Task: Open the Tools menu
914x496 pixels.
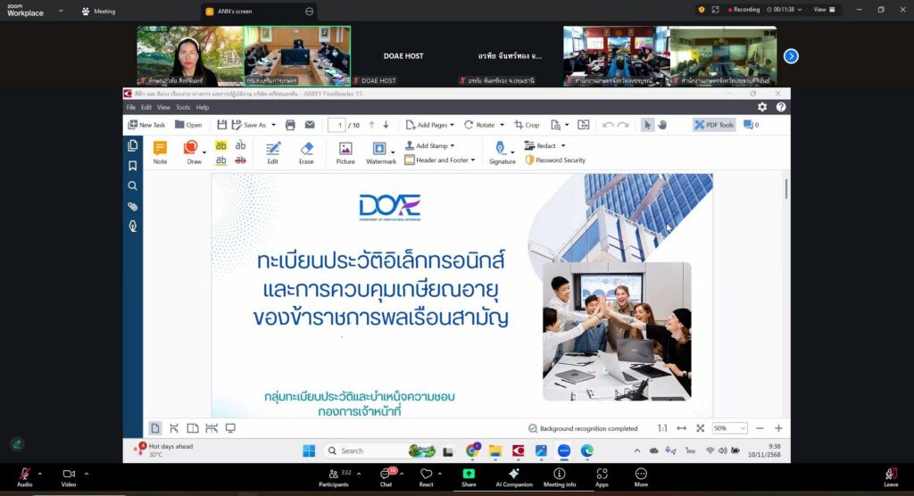Action: 183,107
